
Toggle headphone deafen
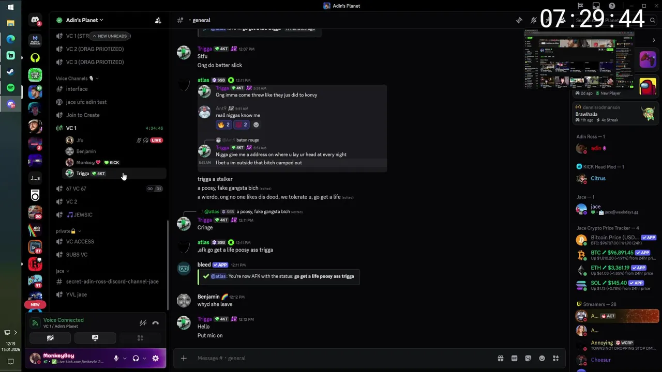pos(136,358)
